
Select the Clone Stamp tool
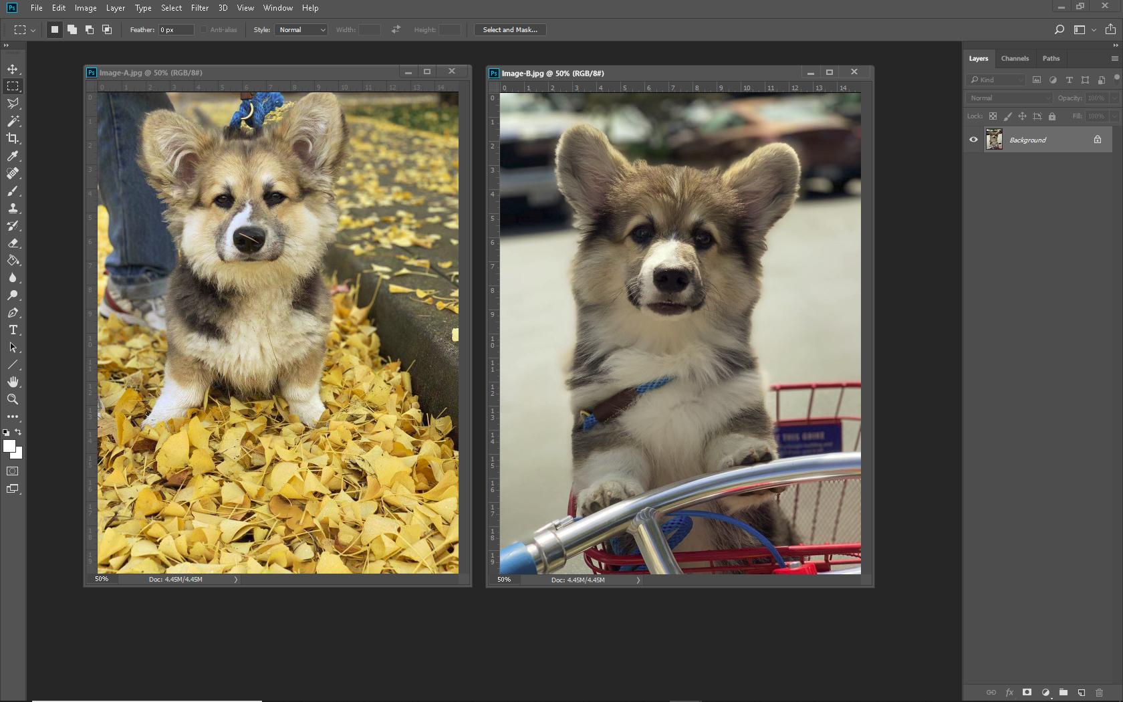click(x=13, y=208)
